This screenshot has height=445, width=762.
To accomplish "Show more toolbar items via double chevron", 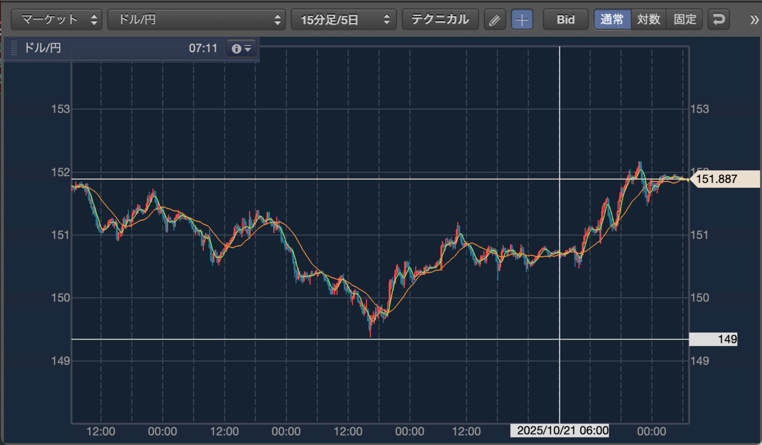I will point(754,20).
